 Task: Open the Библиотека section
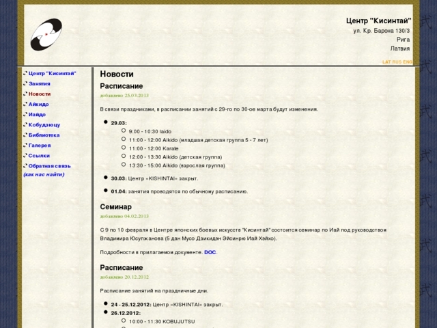click(x=44, y=135)
